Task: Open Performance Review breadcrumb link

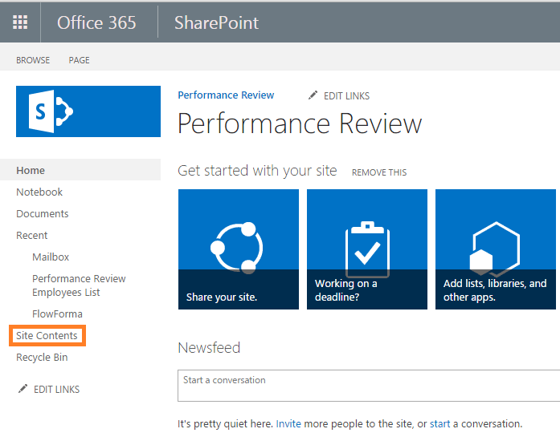Action: [226, 95]
